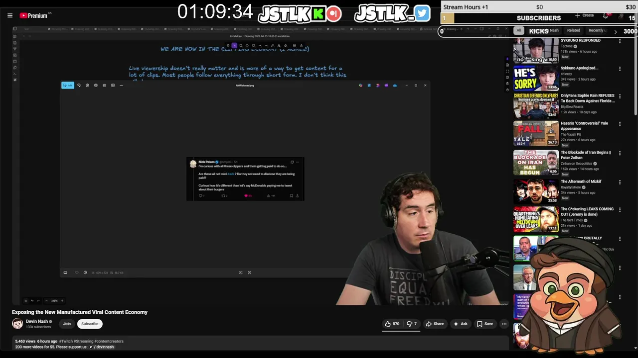Image resolution: width=638 pixels, height=358 pixels.
Task: Dislike the video showing 7 dislikes
Action: pos(412,324)
